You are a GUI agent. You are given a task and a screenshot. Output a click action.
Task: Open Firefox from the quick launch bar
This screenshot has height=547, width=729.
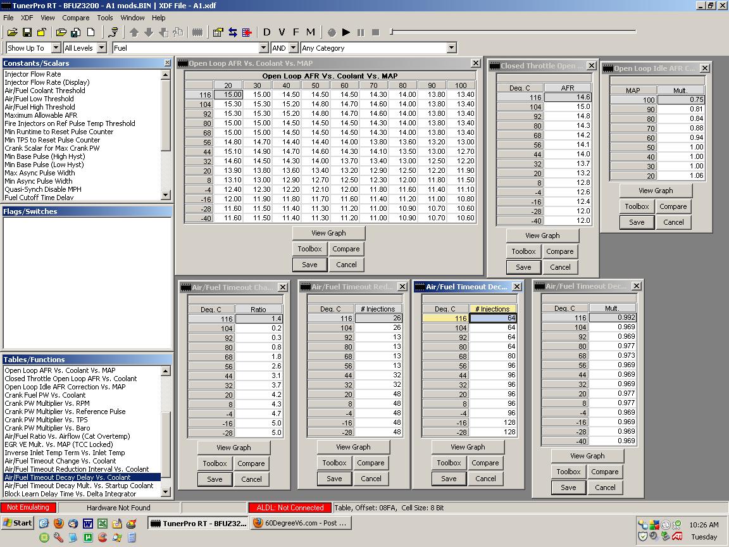(59, 524)
